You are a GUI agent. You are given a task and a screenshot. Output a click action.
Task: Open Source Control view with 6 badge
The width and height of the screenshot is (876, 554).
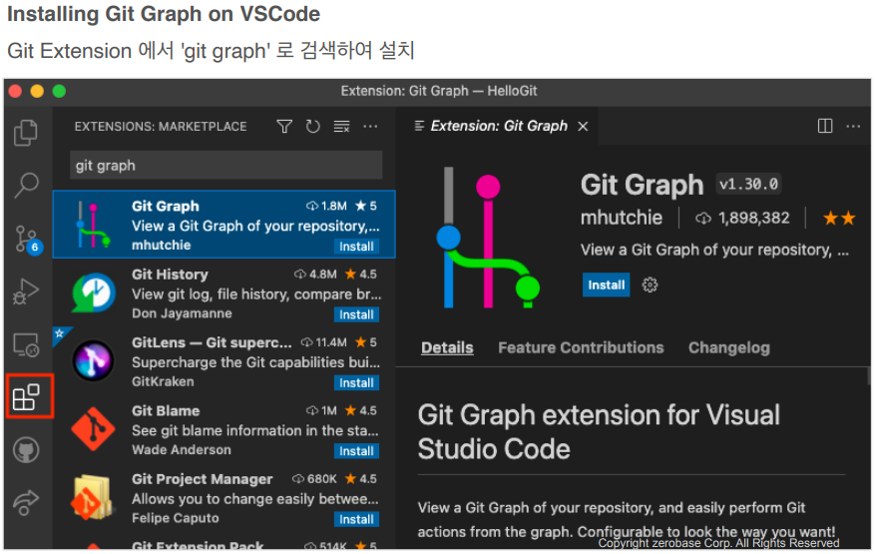[x=27, y=240]
